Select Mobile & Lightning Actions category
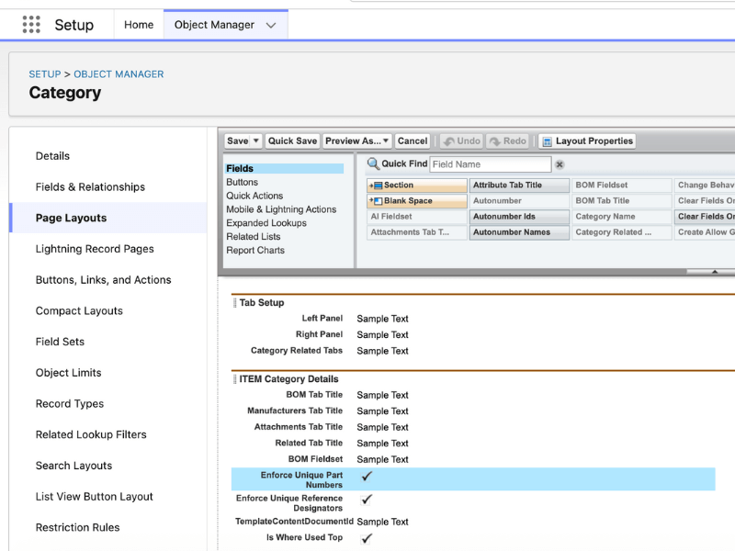 (x=281, y=209)
